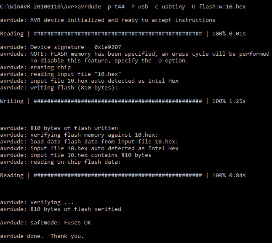This screenshot has height=243, width=272.
Task: Click the 'safemode: Fuses OK' line
Action: click(x=45, y=223)
